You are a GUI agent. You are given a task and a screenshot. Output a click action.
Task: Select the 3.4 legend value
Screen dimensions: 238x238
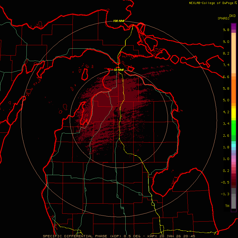point(226,124)
